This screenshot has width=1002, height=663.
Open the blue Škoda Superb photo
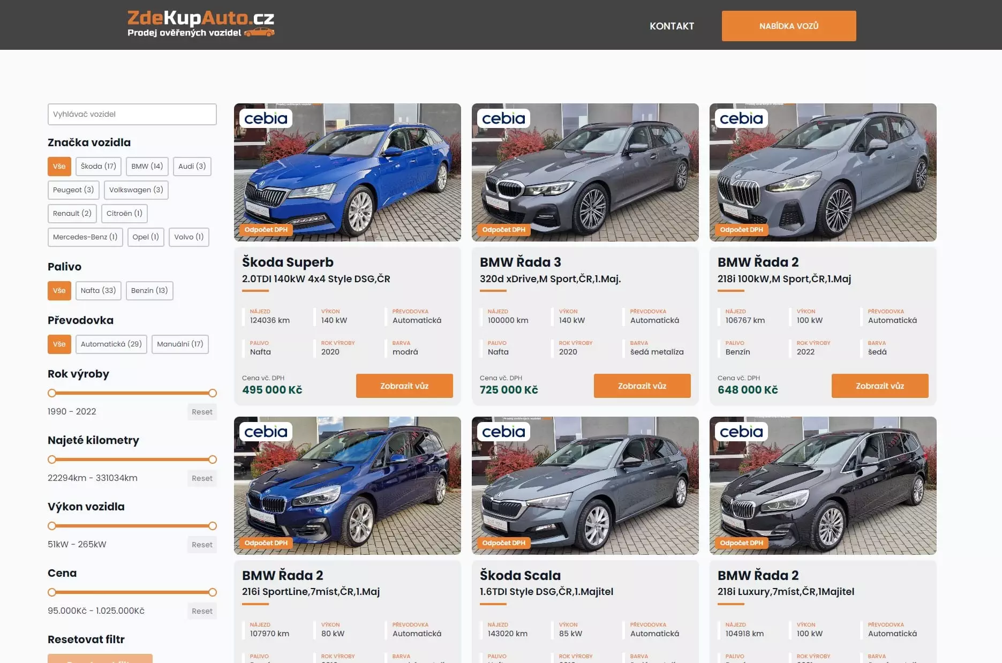[x=347, y=172]
